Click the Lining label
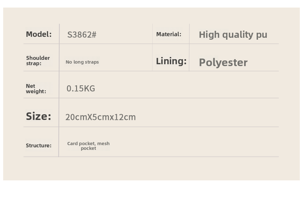The width and height of the screenshot is (303, 198). [171, 61]
